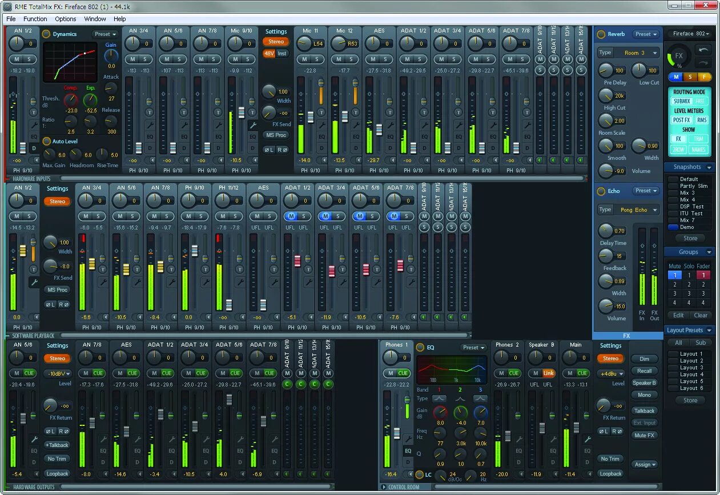
Task: Click the undo arrow below Fireface 802
Action: [x=704, y=50]
